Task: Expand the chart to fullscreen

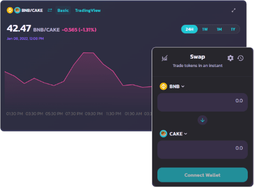Action: 234,10
